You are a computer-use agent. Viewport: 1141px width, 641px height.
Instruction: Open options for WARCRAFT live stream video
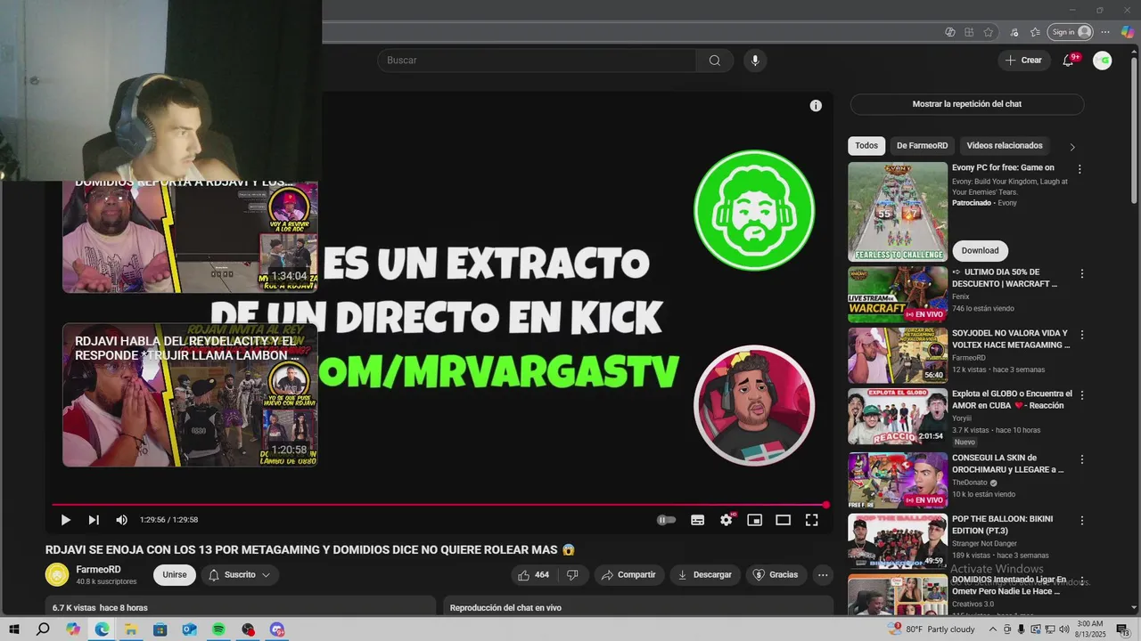coord(1082,274)
